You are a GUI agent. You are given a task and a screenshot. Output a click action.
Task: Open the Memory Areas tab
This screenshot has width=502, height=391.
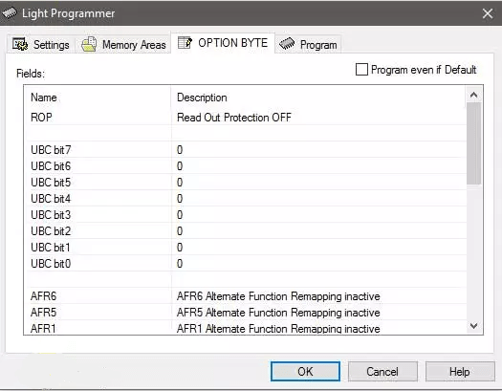coord(123,45)
